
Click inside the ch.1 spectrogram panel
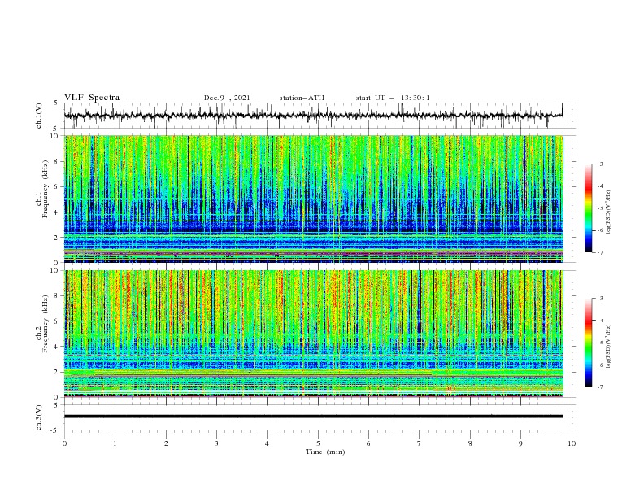[314, 199]
